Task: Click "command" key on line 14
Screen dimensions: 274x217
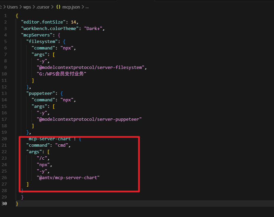Action: [43, 100]
